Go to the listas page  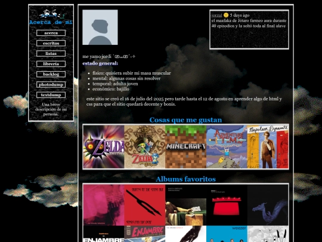tap(51, 54)
